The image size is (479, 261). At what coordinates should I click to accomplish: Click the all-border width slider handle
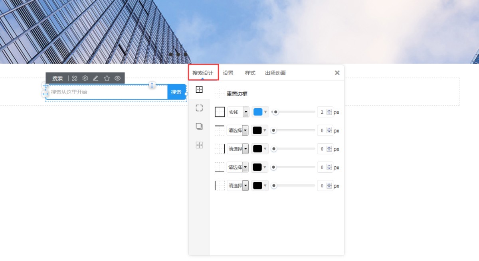pyautogui.click(x=275, y=112)
